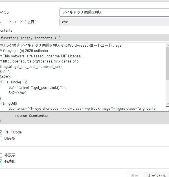Click the 囲み型 label text

coord(10,139)
